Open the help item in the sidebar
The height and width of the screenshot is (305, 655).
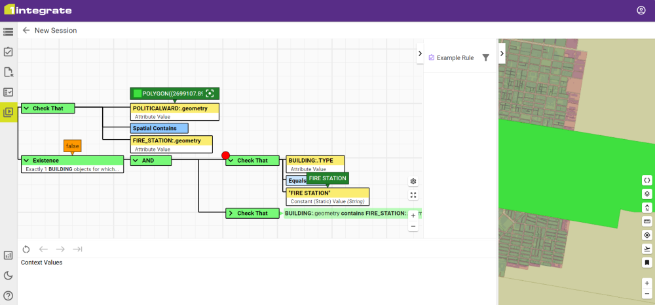(x=9, y=295)
